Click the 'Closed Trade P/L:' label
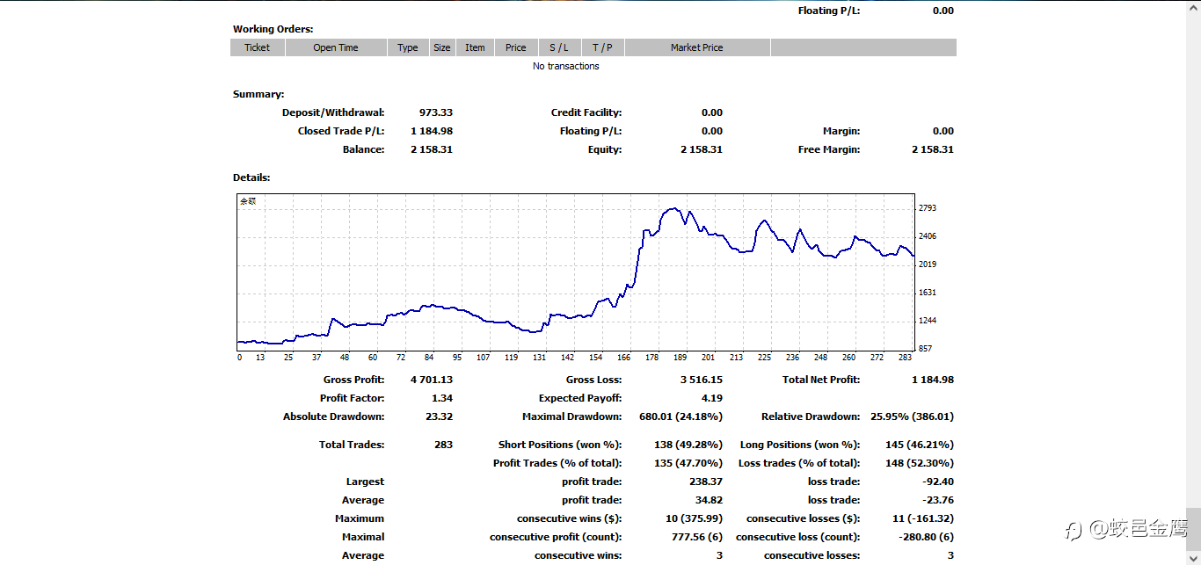Screen dimensions: 1201x565 341,131
